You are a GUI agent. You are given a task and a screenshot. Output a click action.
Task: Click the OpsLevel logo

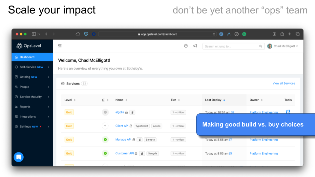point(29,46)
